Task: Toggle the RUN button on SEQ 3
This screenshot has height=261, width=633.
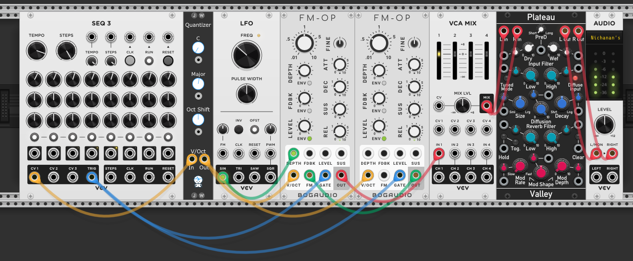Action: [149, 61]
